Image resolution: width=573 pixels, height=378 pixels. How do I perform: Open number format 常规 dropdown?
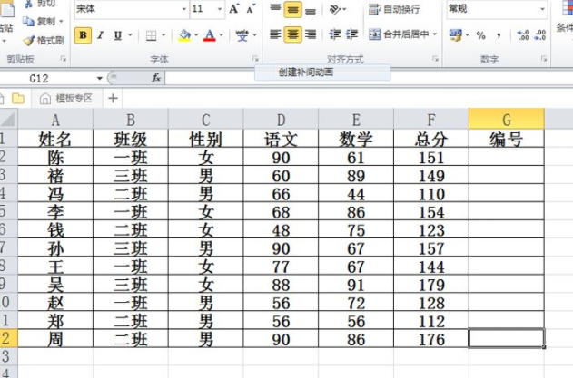coord(542,9)
